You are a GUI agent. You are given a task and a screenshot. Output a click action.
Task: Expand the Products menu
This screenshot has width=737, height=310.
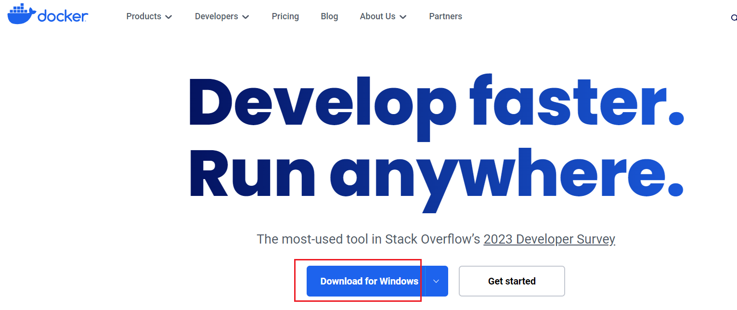[x=149, y=16]
